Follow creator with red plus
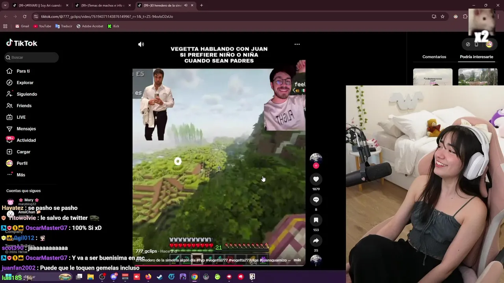The width and height of the screenshot is (504, 283). 316,165
